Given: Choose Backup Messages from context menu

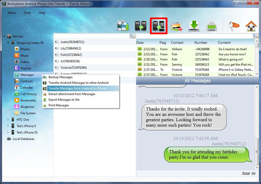Looking at the screenshot, I should [x=81, y=77].
